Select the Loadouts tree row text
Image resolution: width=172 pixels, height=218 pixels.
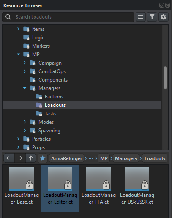55,105
